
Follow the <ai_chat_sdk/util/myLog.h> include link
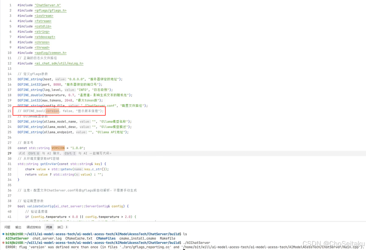coord(59,63)
